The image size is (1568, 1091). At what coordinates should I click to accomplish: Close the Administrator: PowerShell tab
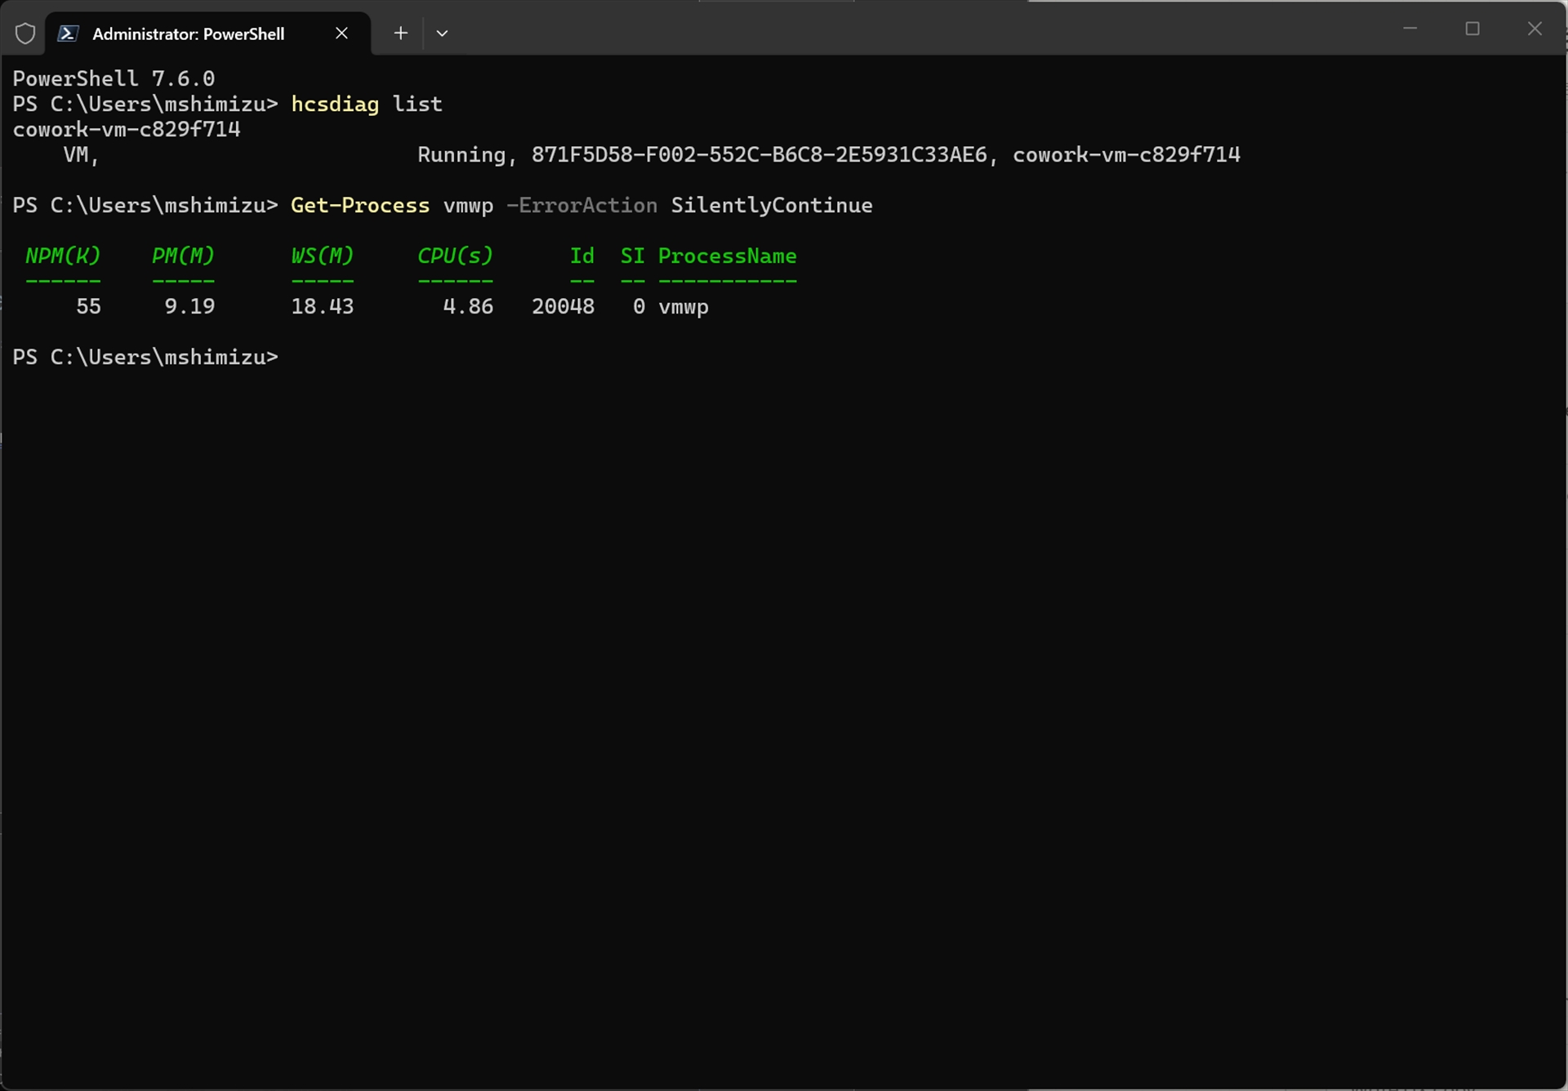[x=341, y=33]
